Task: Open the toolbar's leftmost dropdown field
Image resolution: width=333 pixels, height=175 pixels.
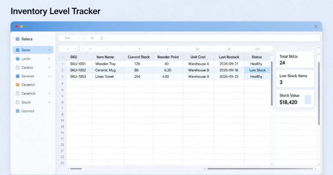Action: 72,38
